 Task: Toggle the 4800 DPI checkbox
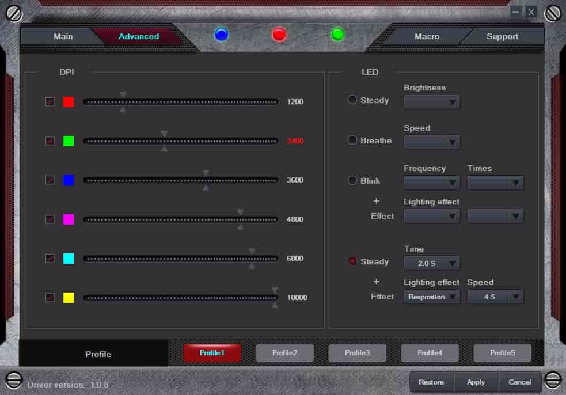[50, 219]
